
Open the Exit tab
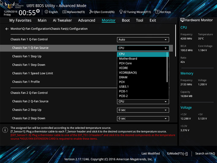point(153,21)
